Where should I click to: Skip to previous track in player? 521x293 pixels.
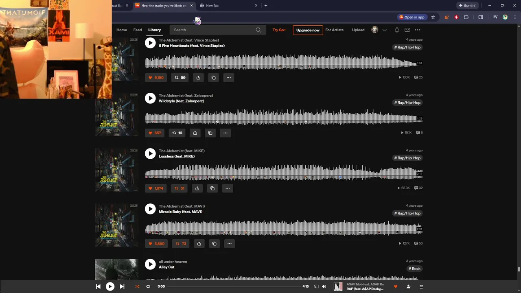tap(98, 286)
